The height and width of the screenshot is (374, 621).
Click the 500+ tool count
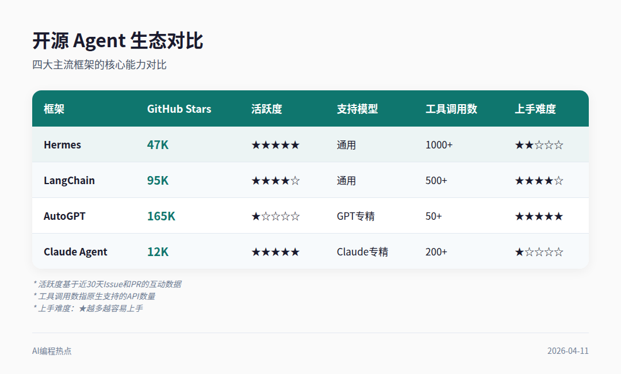(436, 181)
